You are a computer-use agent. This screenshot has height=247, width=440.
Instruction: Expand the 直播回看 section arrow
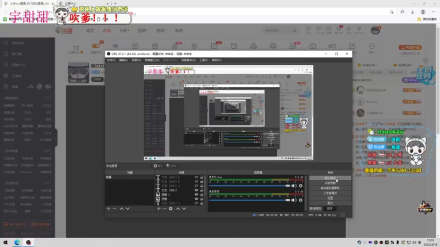412,65
